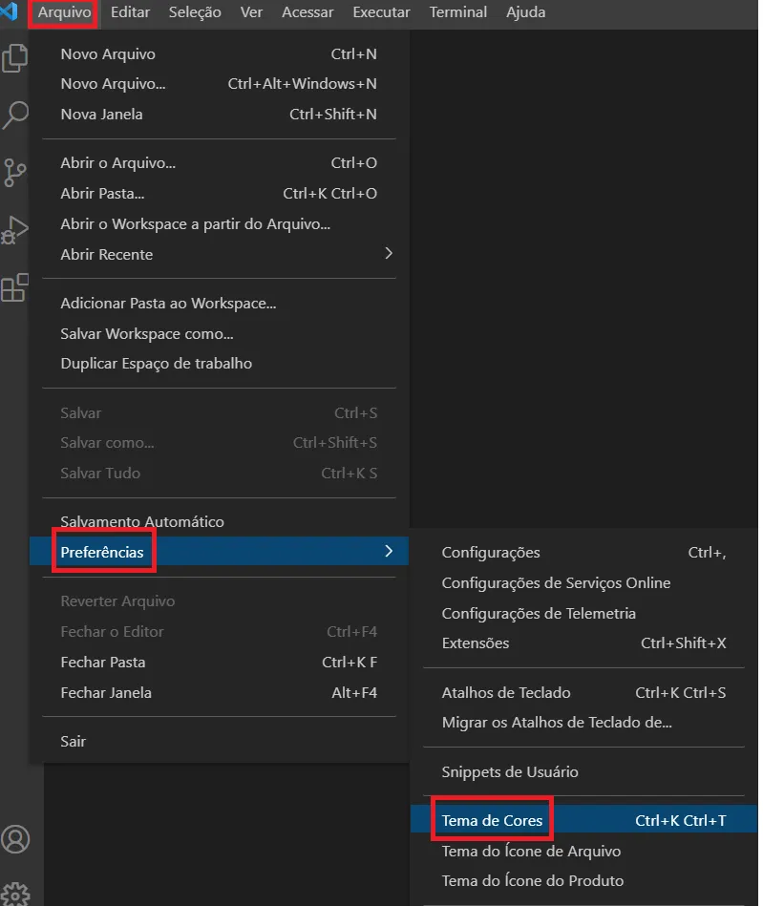Choose Abrir o Workspace a partir do Arquivo
The width and height of the screenshot is (763, 906).
click(219, 224)
